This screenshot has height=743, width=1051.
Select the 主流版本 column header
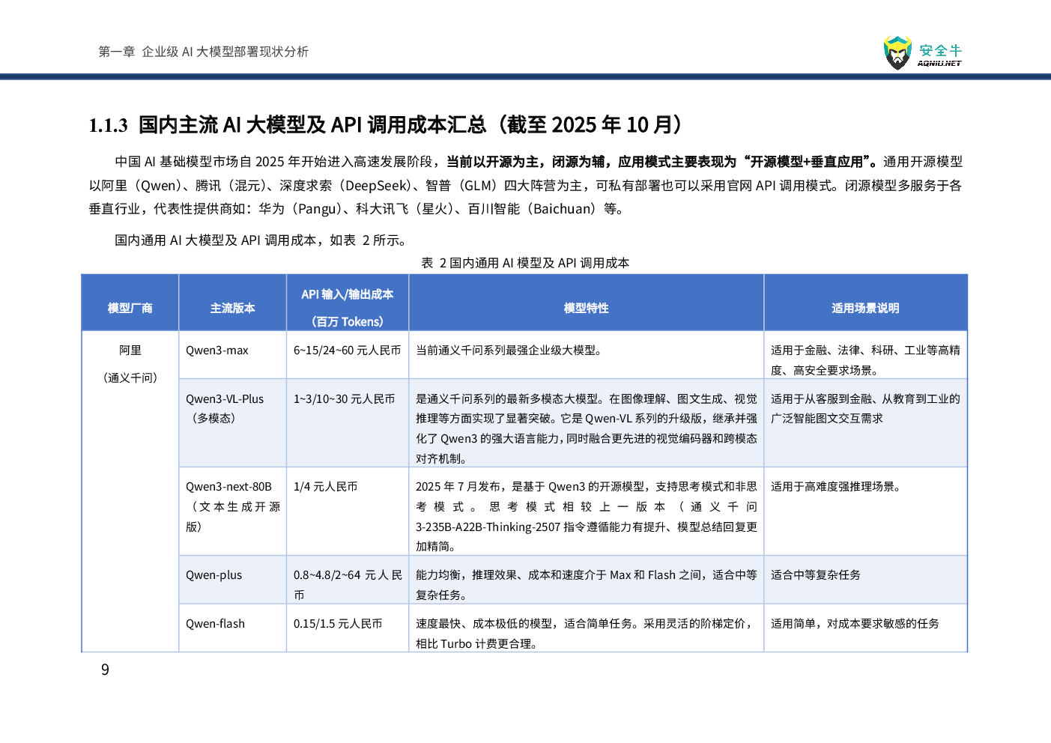point(232,308)
